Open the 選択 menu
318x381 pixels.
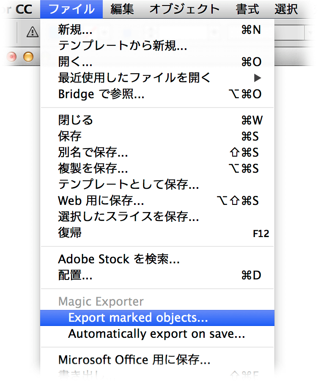286,9
